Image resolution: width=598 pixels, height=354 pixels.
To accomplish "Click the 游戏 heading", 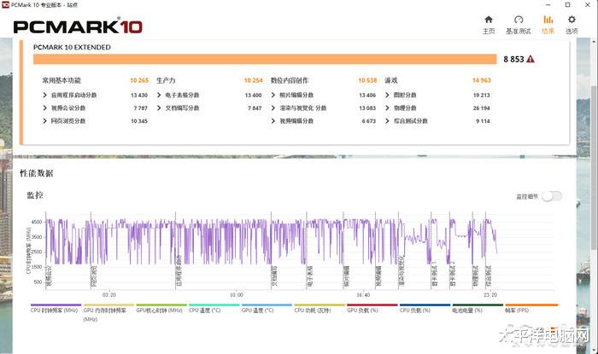I will tap(391, 80).
